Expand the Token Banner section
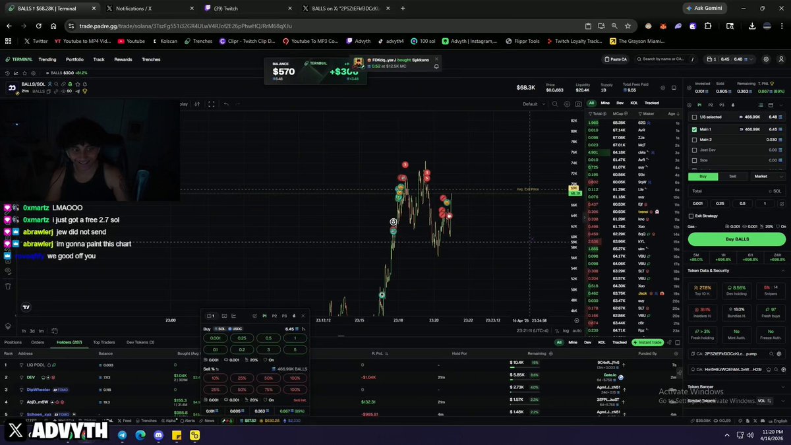 (x=782, y=387)
